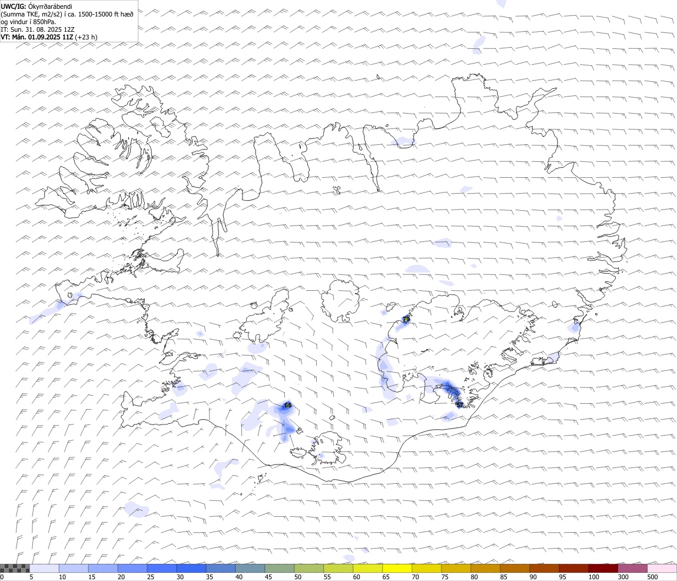Click the title text 'UWC/IG: Ókyrrðarábendi'

click(x=36, y=6)
